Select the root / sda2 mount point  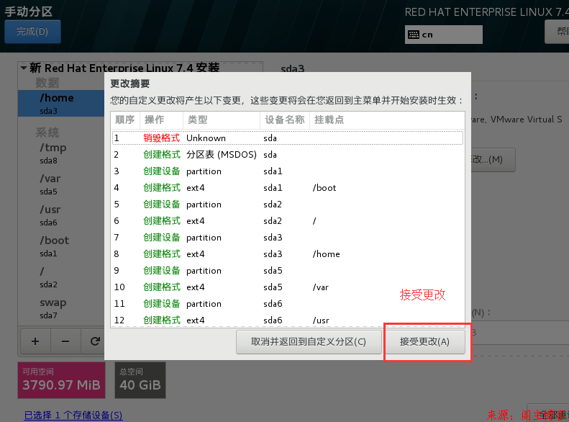(x=61, y=277)
